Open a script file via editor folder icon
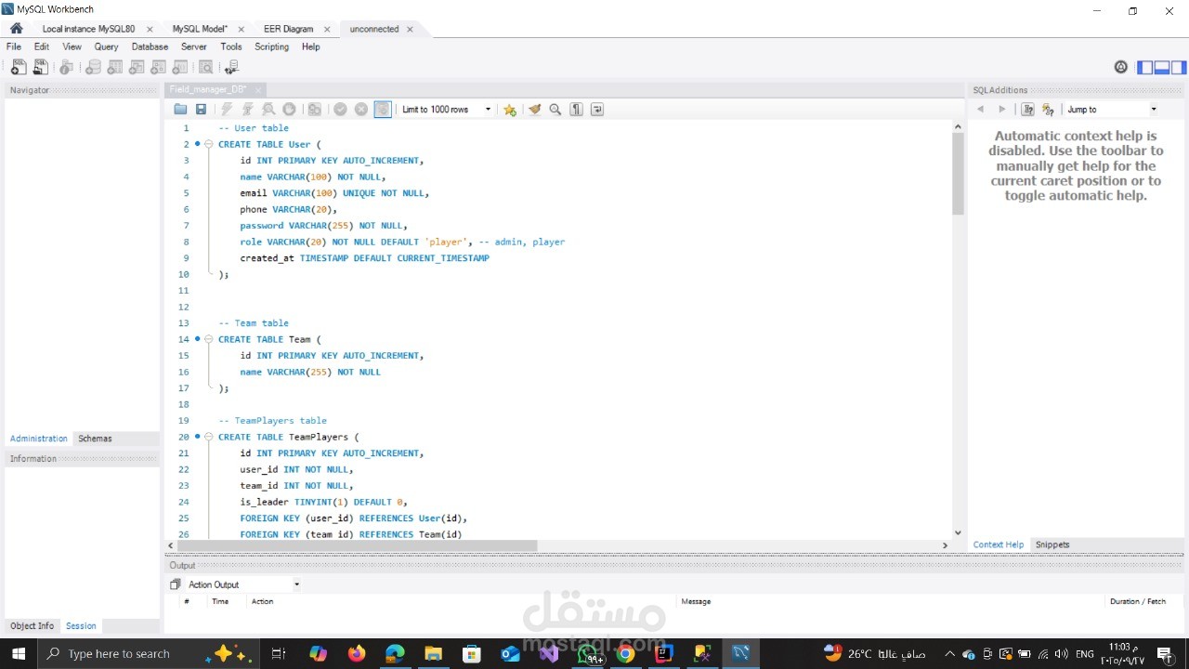Screen dimensions: 1189x669 coord(180,110)
